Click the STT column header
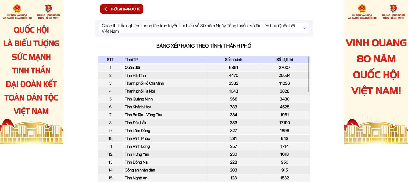The width and height of the screenshot is (408, 182). click(x=110, y=60)
